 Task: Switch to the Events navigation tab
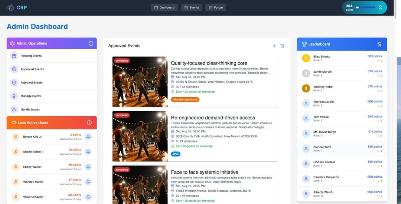pos(191,7)
